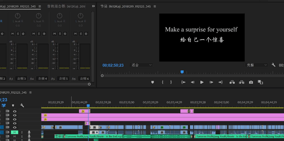Viewport: 284px width, 141px height.
Task: Open the 完整 playback resolution dropdown
Action: tap(257, 65)
